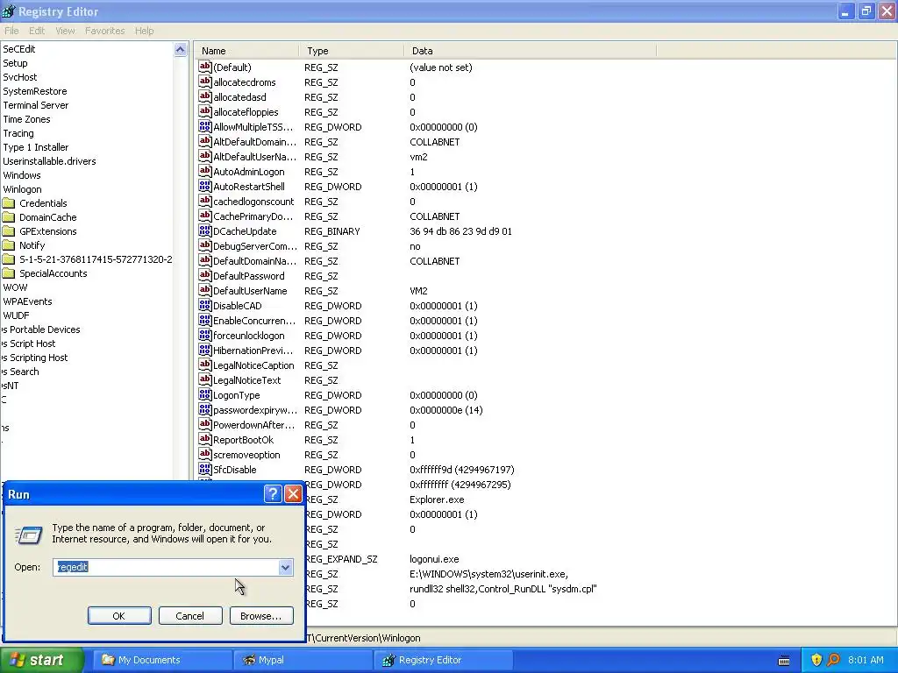Select the SvcHost tree key
This screenshot has width=898, height=673.
click(x=20, y=77)
